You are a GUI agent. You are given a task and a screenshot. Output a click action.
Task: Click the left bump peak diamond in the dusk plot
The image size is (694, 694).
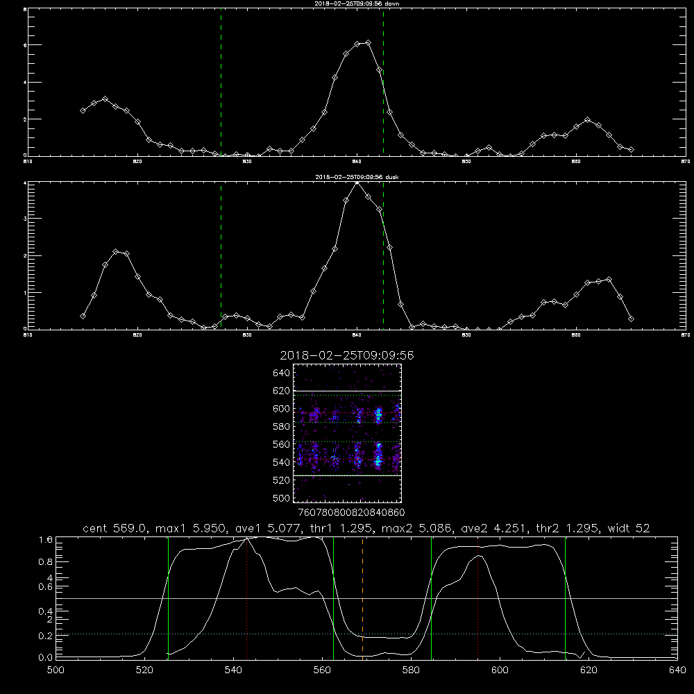tap(116, 251)
